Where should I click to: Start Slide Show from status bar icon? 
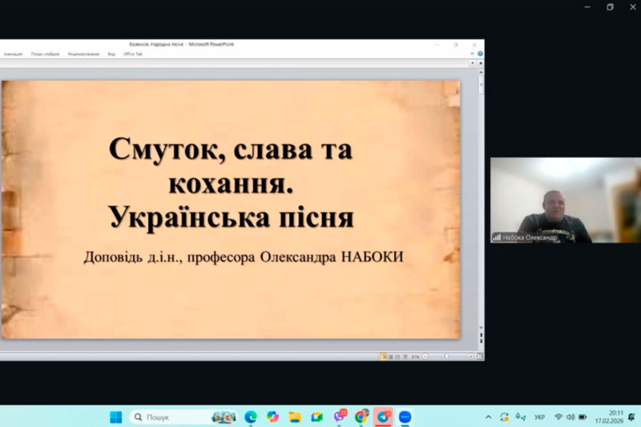tap(405, 356)
